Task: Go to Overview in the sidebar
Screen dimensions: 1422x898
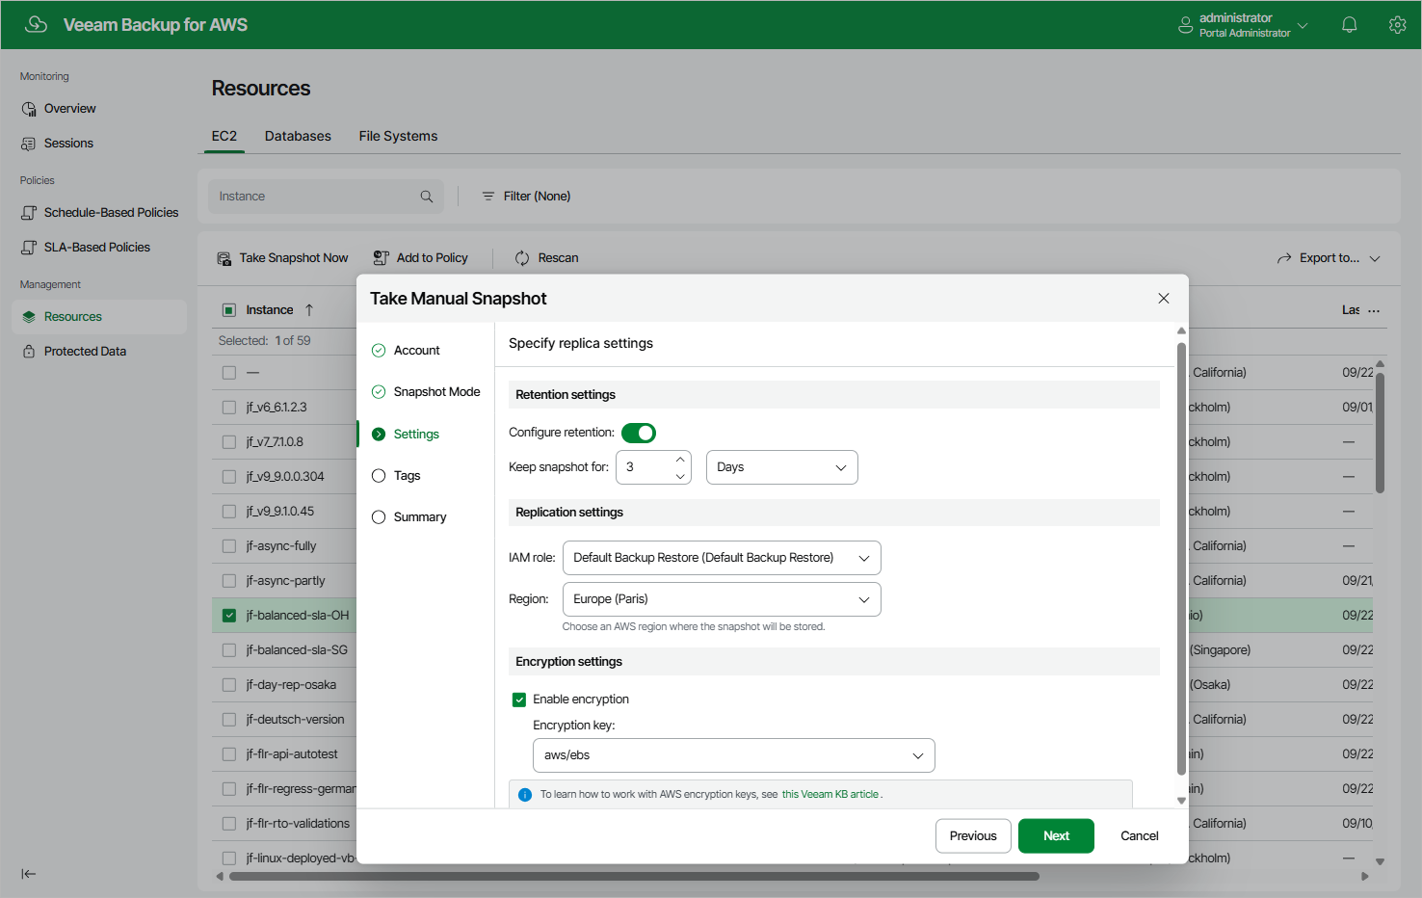Action: point(69,109)
